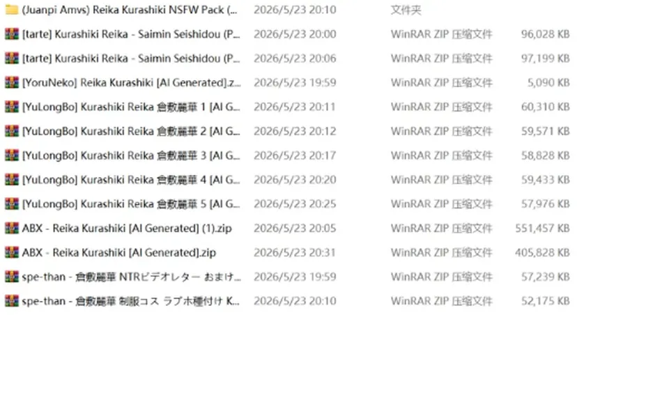Click the file size "551,457 KB"

click(x=542, y=229)
